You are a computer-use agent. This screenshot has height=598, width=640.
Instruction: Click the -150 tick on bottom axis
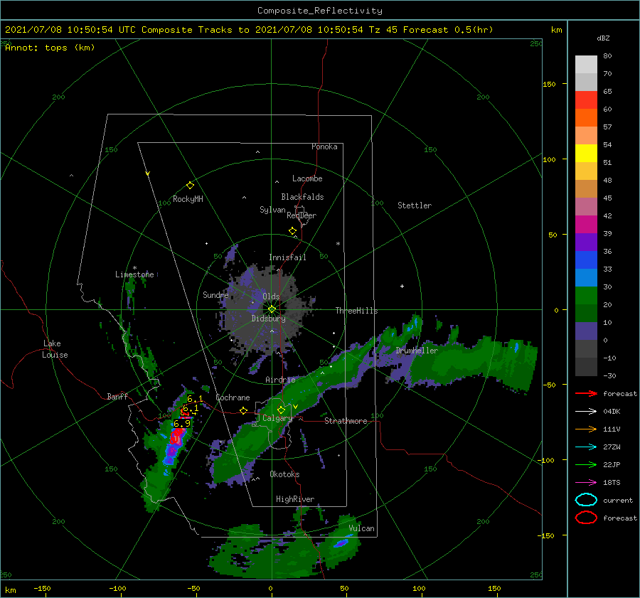point(42,588)
